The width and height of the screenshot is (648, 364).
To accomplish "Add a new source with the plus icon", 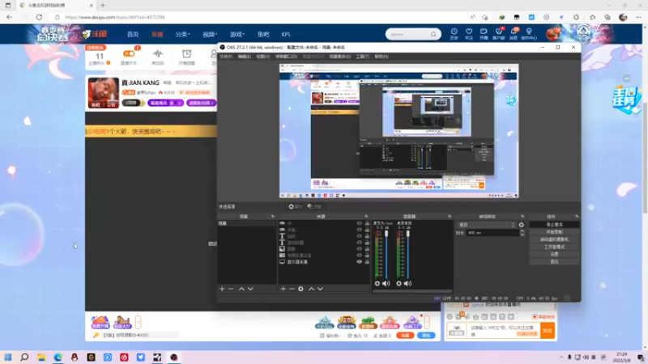I will (283, 289).
